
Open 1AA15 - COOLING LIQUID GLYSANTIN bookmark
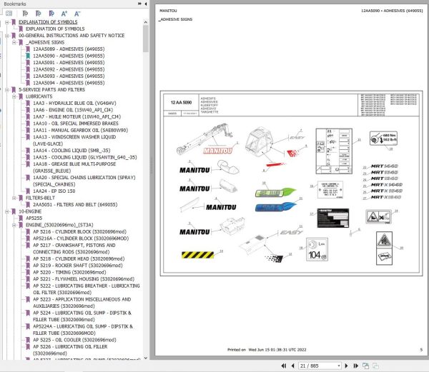[x=85, y=157]
